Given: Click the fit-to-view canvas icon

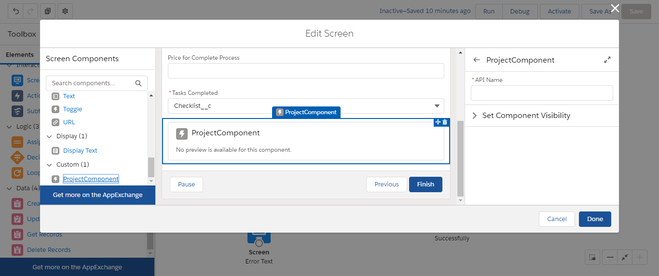Looking at the screenshot, I should [x=625, y=258].
